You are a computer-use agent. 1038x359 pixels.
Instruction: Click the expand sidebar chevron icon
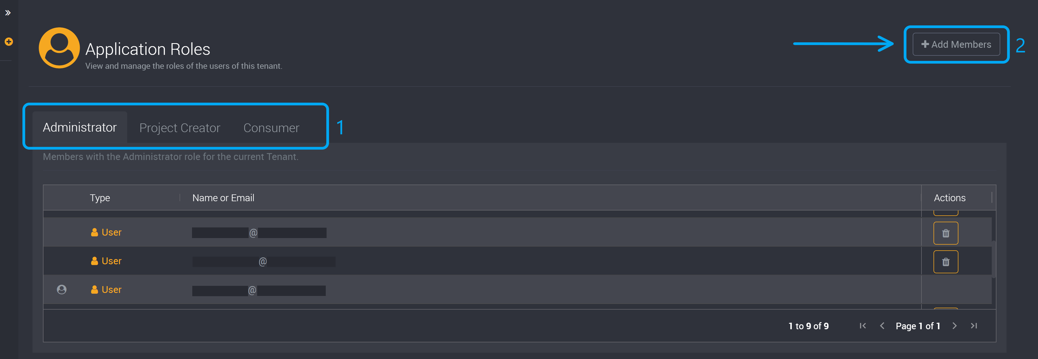(x=9, y=12)
